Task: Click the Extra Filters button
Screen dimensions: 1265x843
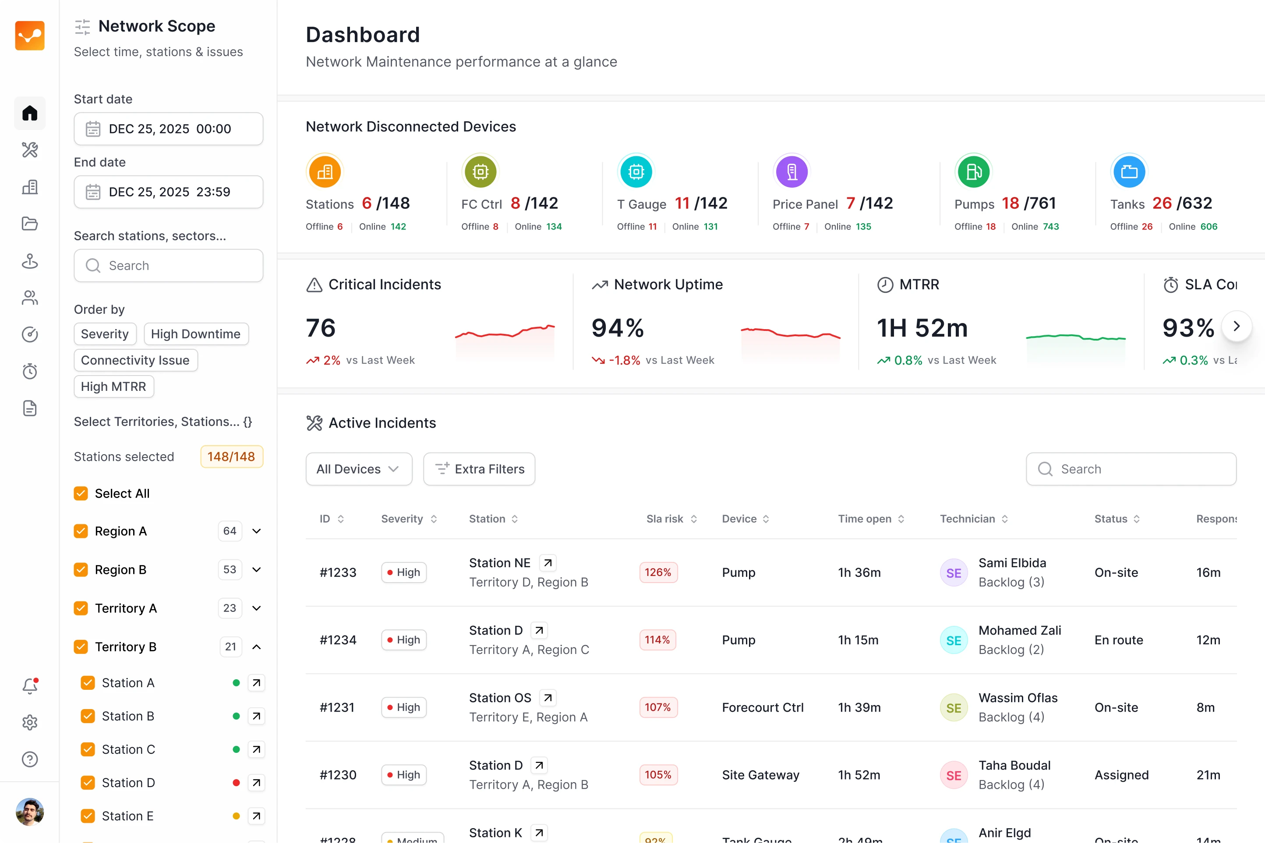Action: click(x=479, y=469)
